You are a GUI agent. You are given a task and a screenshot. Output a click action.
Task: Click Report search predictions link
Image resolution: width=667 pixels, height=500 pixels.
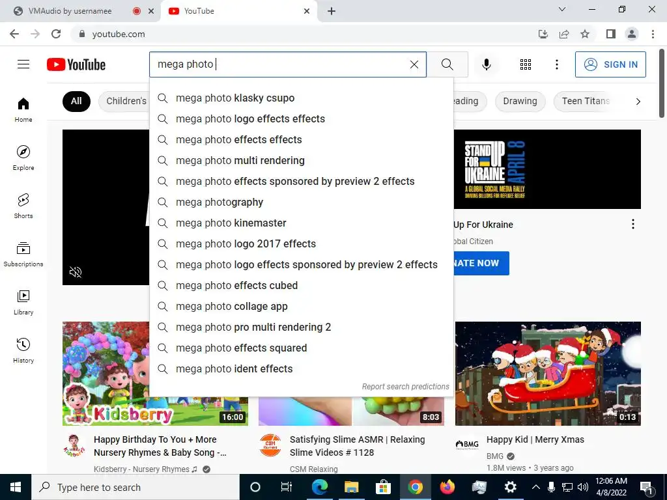click(405, 387)
